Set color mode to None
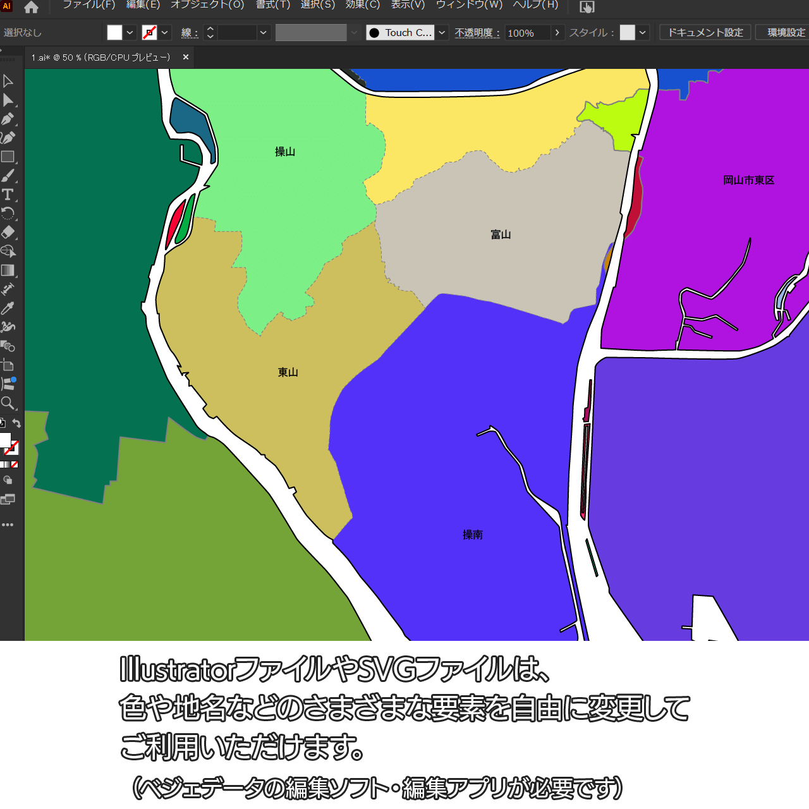Viewport: 809px width, 809px height. [15, 465]
